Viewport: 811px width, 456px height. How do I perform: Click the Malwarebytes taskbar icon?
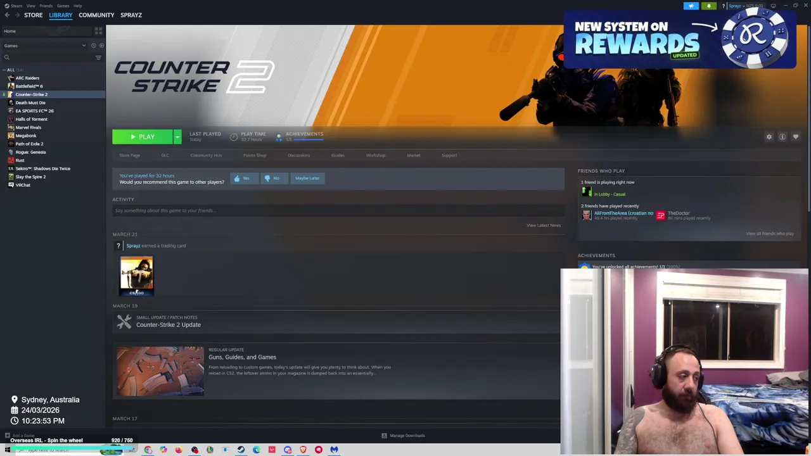[x=334, y=450]
